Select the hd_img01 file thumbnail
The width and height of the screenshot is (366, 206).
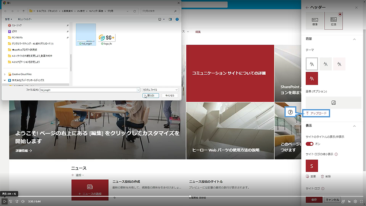coord(86,34)
